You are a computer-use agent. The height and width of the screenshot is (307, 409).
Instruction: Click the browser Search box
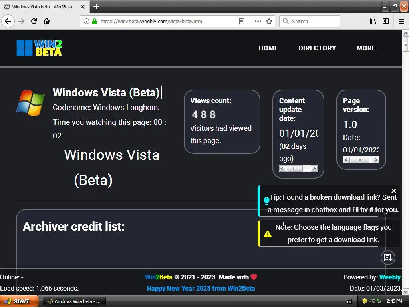(x=310, y=21)
